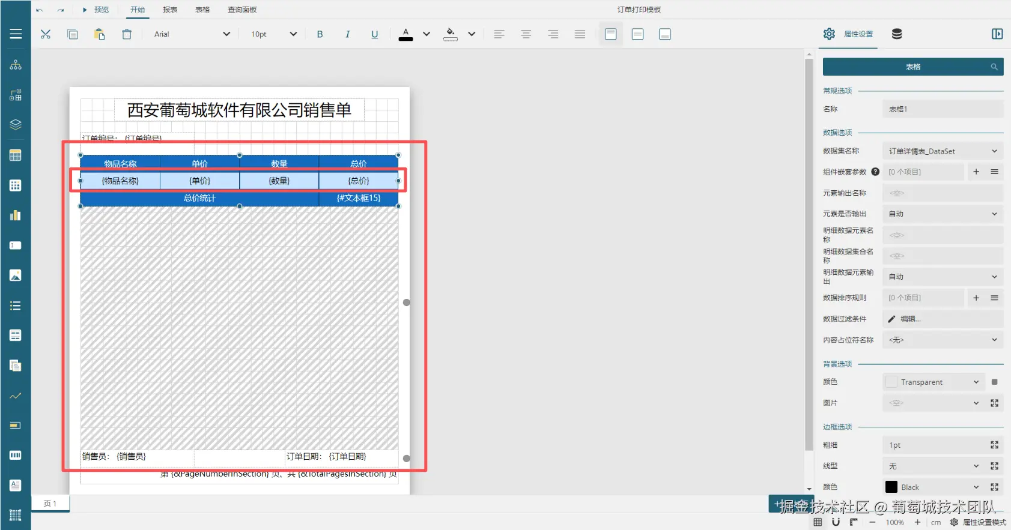This screenshot has height=530, width=1011.
Task: Click the text color swatch
Action: point(406,34)
